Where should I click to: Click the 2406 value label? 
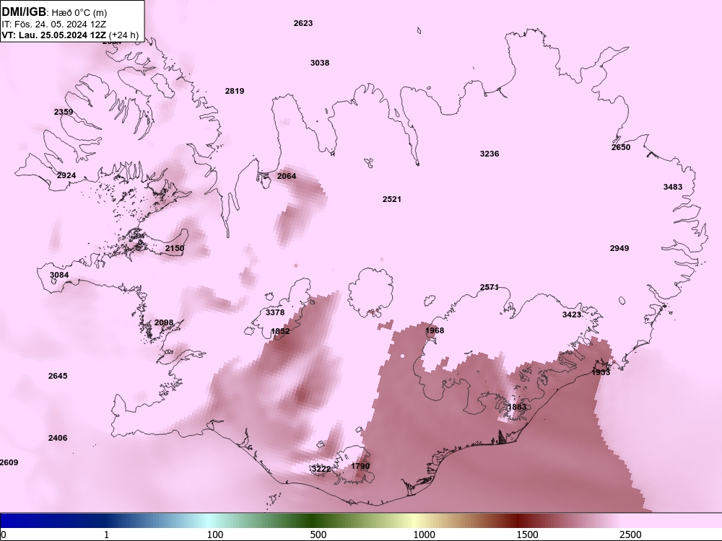tap(58, 438)
